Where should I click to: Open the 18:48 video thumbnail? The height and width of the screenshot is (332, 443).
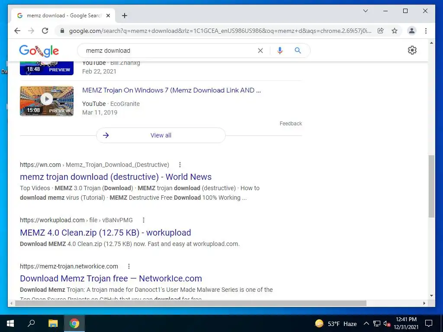(x=47, y=68)
